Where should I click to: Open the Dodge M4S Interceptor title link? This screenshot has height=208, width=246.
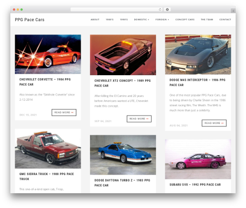(x=197, y=83)
